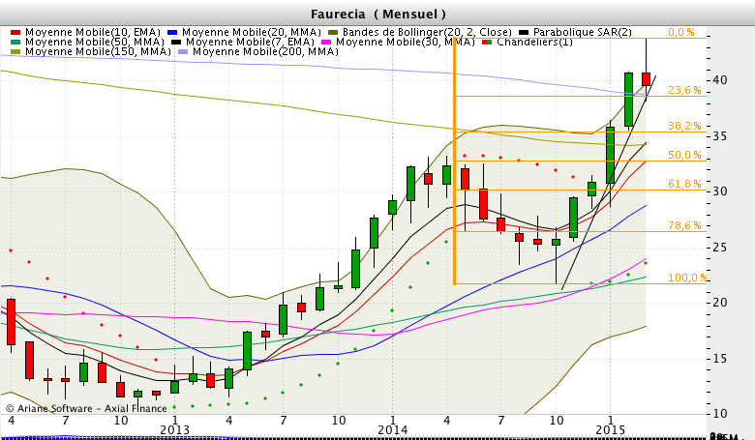Select the 'Chandeliers(1)' legend label

[x=535, y=42]
